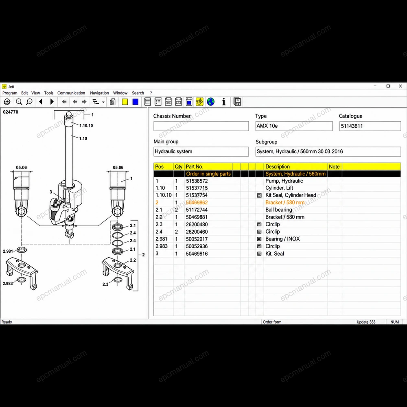Click the order form calculator icon in toolbar
407x407 pixels.
tap(237, 102)
